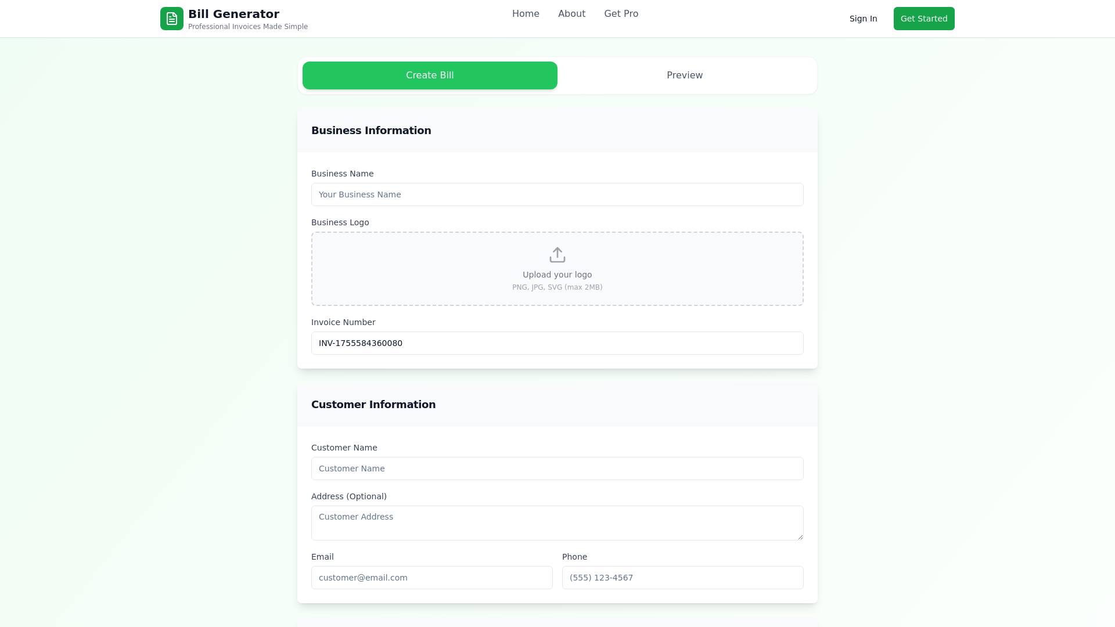Click the green Get Started button
This screenshot has width=1115, height=627.
pos(924,19)
